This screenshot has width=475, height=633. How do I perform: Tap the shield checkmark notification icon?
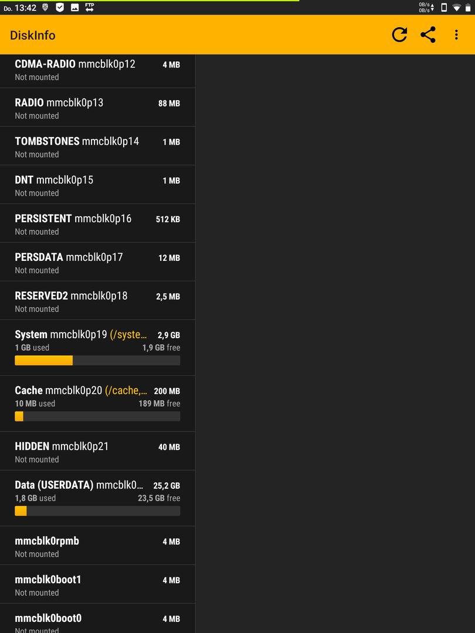point(60,7)
